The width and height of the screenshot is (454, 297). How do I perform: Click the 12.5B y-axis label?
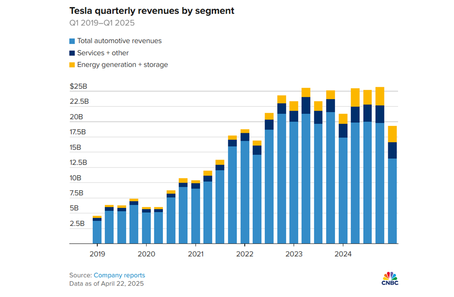click(x=78, y=163)
